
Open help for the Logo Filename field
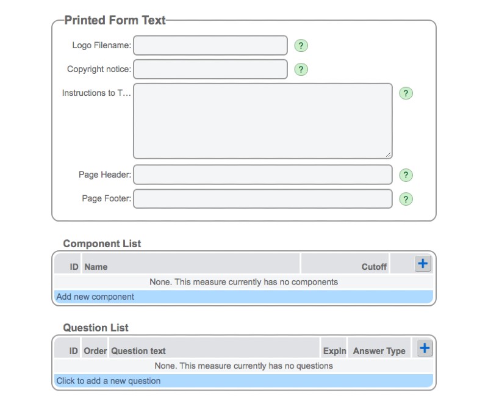[x=300, y=46]
